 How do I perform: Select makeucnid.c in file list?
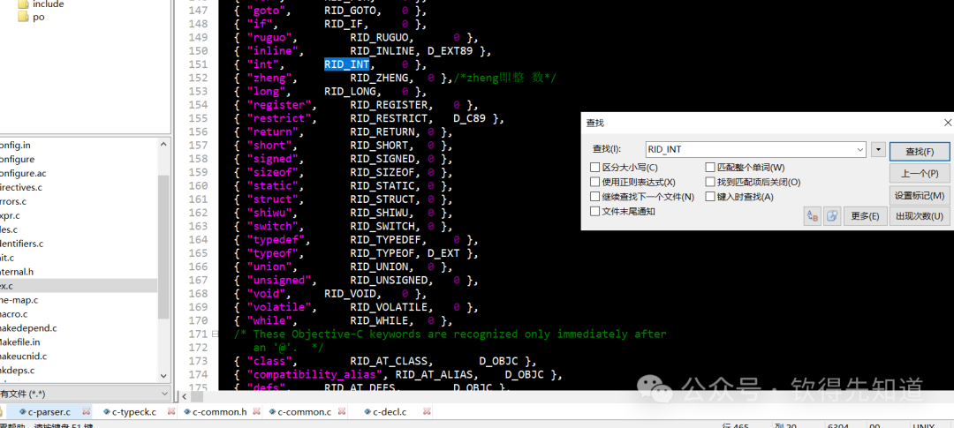click(23, 357)
